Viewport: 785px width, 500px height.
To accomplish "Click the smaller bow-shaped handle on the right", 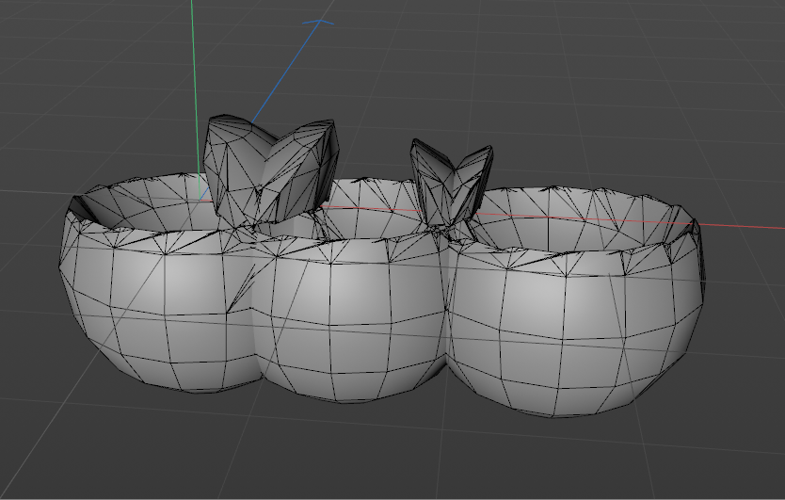I will [452, 179].
